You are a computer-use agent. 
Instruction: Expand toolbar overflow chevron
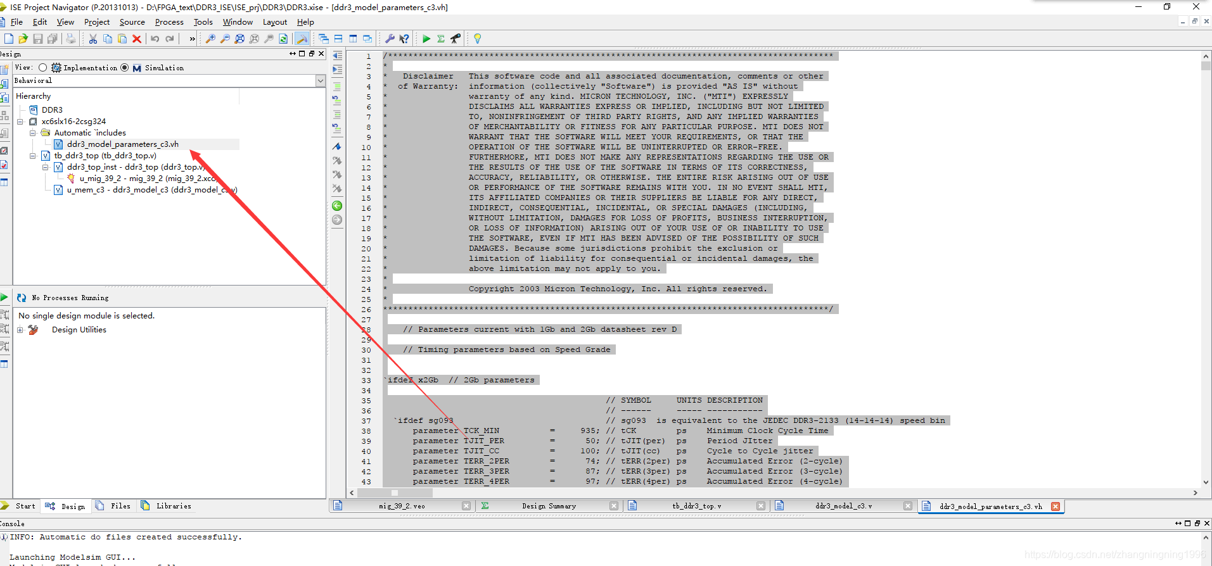(x=192, y=39)
